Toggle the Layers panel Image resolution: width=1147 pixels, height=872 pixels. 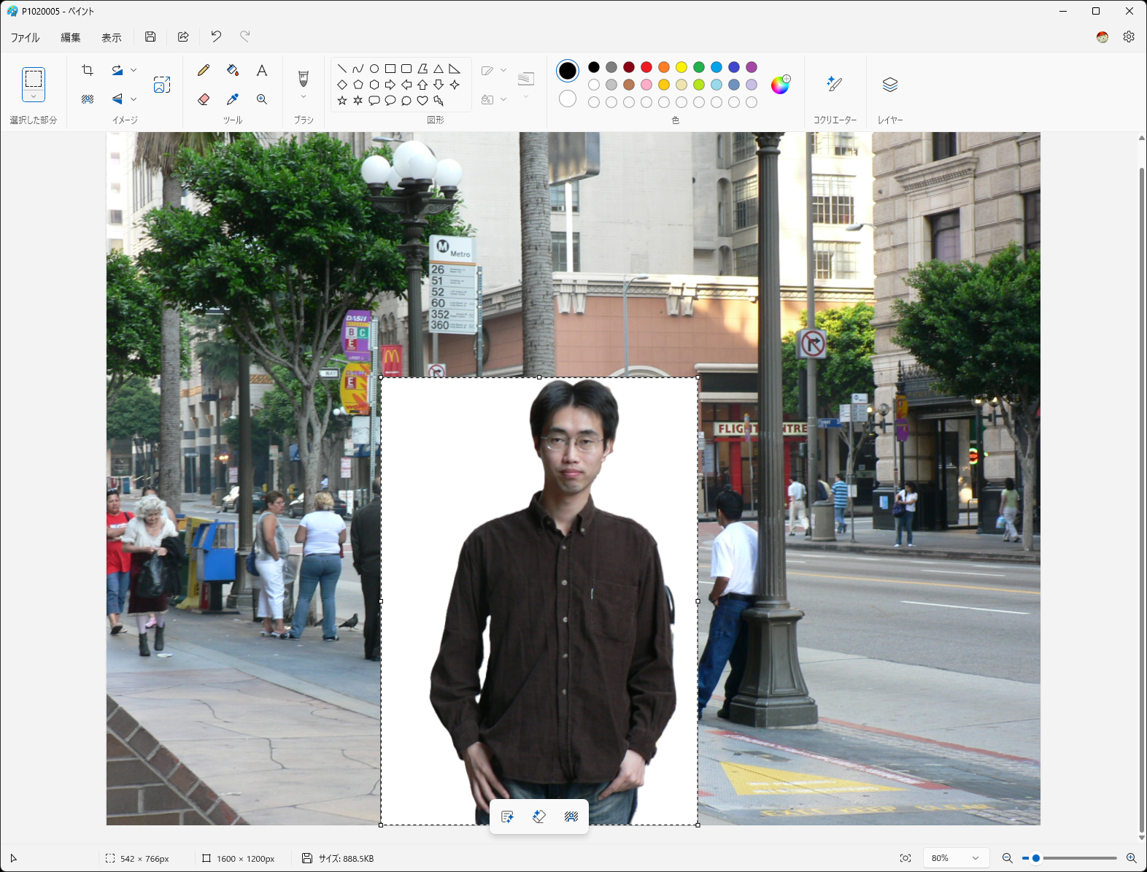click(889, 85)
